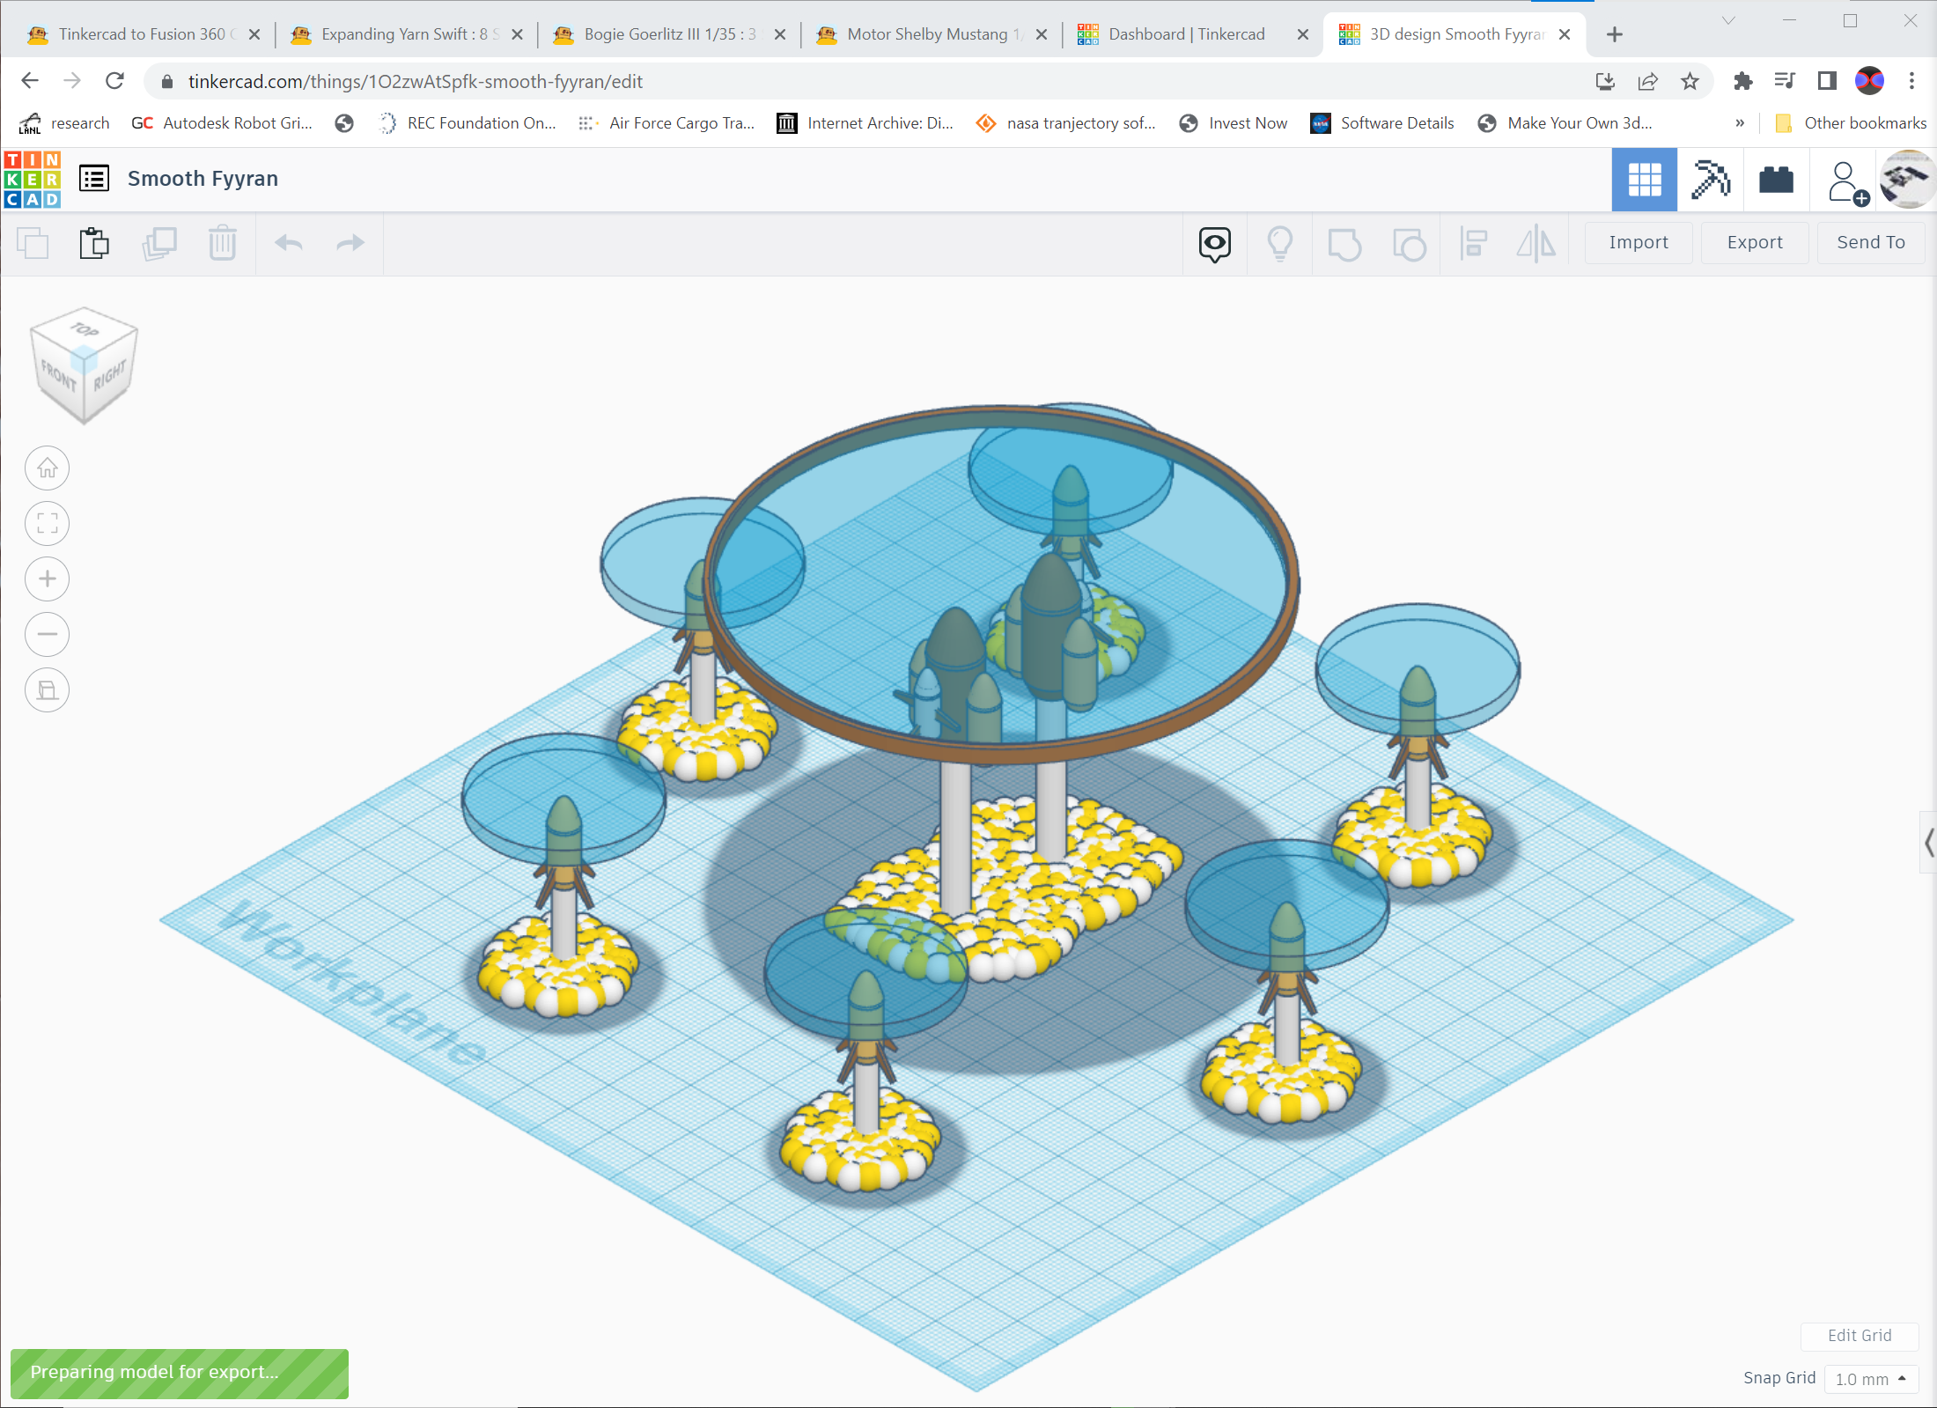This screenshot has height=1408, width=1937.
Task: Bookmark this page with star icon
Action: (x=1690, y=82)
